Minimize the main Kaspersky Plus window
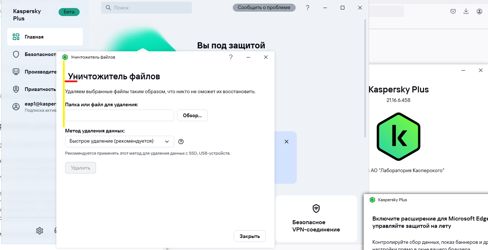 [x=325, y=8]
